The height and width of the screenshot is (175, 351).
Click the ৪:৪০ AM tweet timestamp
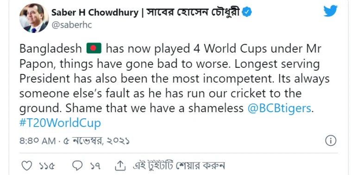point(38,141)
